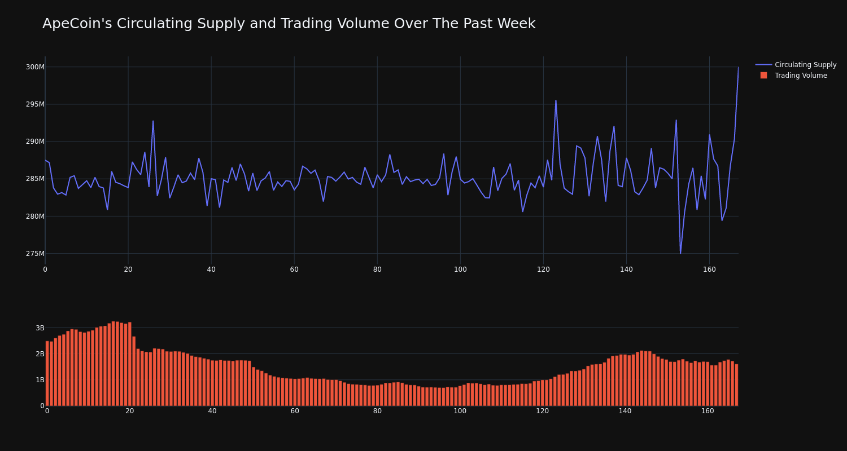Select the 285M y-axis label
The image size is (847, 451).
(35, 179)
